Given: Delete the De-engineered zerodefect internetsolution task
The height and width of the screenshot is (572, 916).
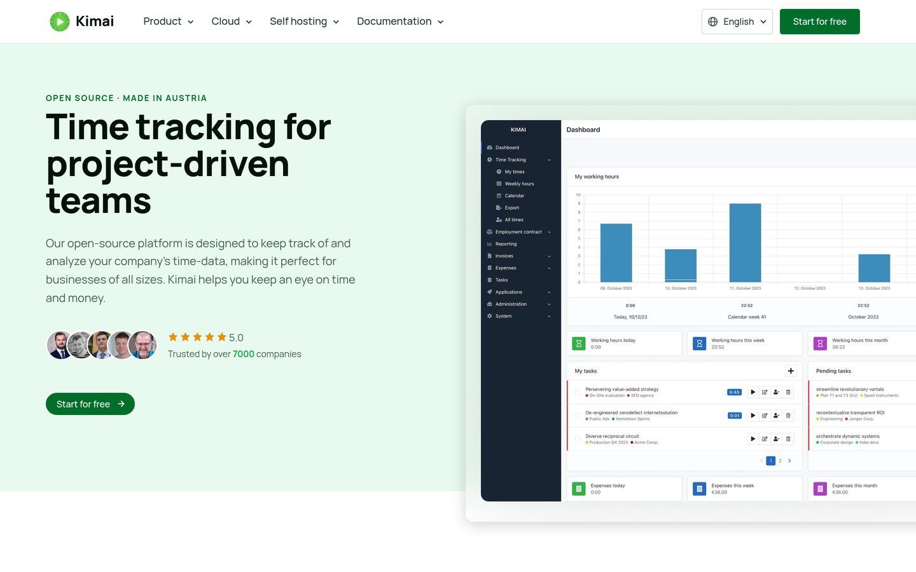Looking at the screenshot, I should (x=788, y=416).
